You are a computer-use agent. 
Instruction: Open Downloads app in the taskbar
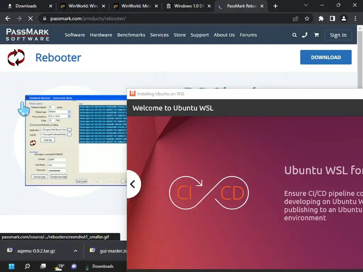99,266
